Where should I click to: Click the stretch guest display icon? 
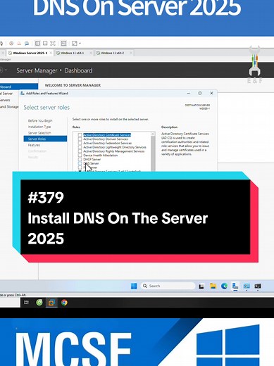[x=75, y=44]
